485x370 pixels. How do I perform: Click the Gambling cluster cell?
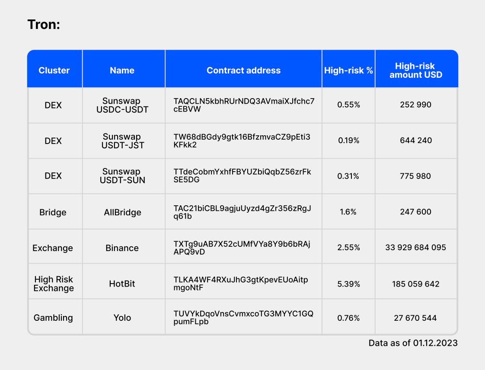(x=53, y=318)
